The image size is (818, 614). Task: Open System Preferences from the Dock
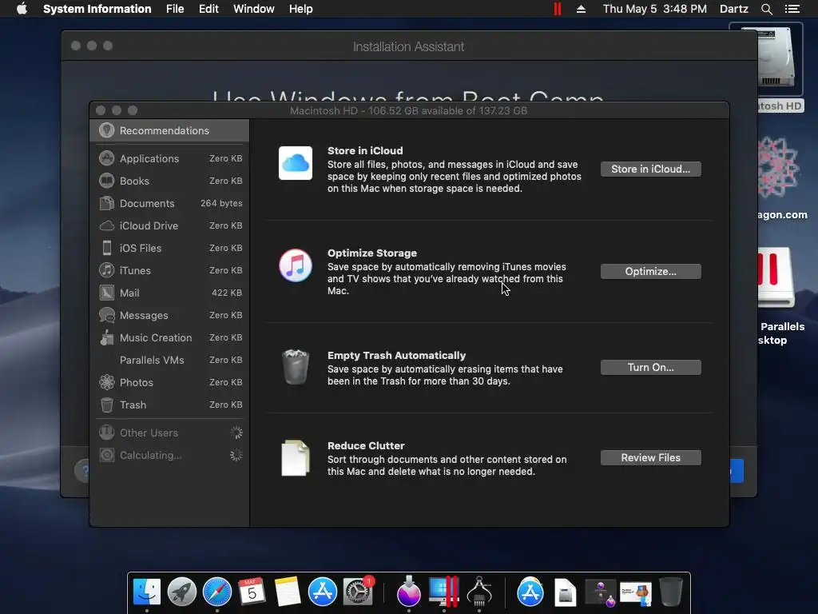[x=358, y=592]
